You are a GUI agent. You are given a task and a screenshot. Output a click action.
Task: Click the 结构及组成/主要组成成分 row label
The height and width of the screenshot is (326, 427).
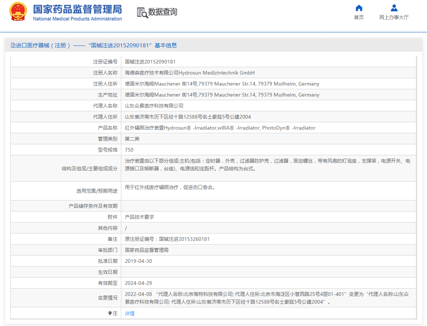point(89,169)
